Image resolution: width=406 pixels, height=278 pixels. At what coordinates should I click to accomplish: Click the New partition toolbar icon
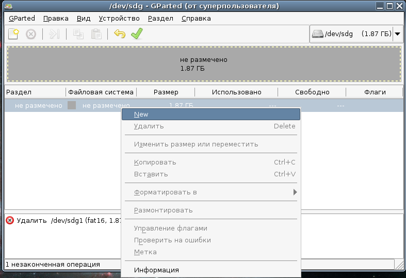[13, 34]
